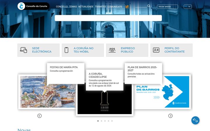The image size is (210, 131).
Task: Click the orange sign language hands icon
Action: (x=127, y=6)
